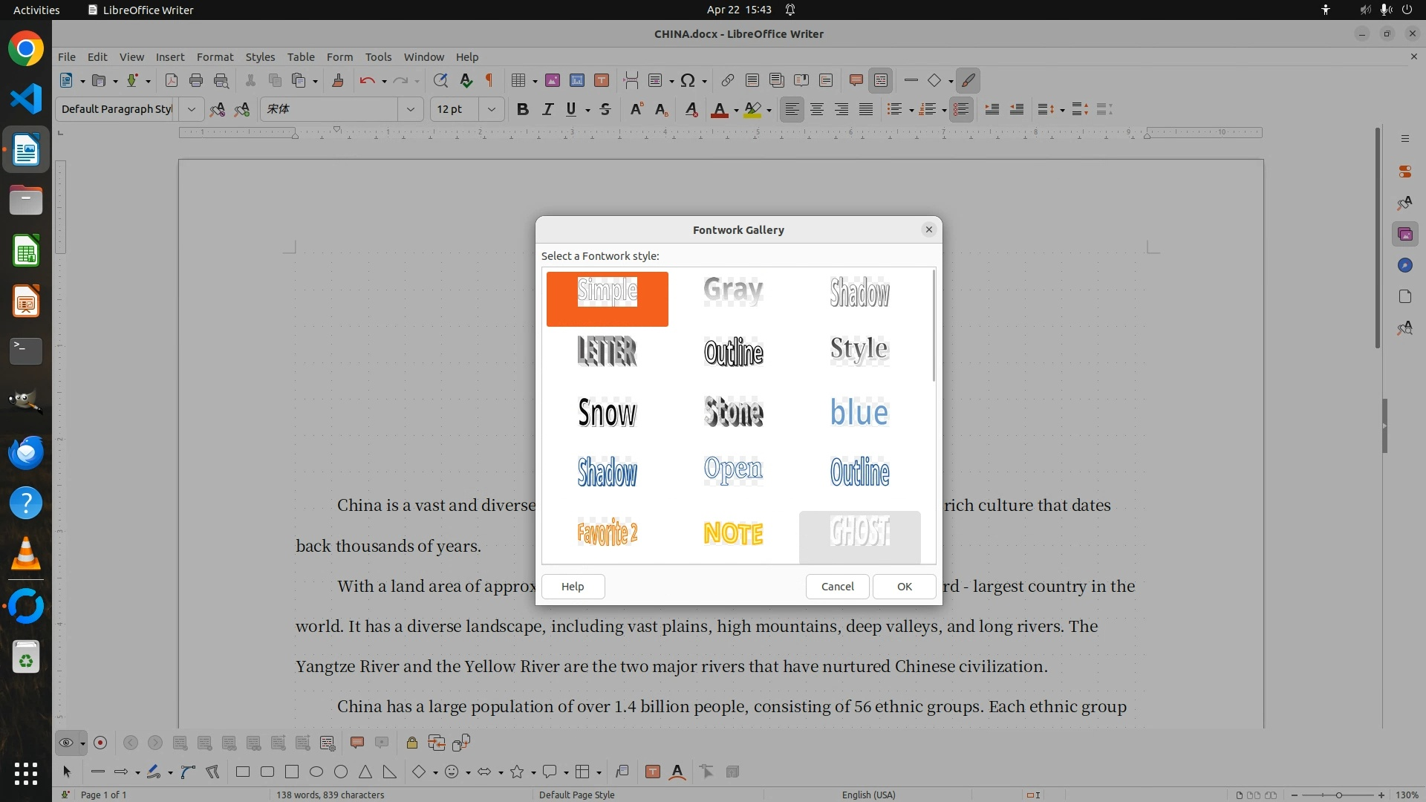Viewport: 1426px width, 802px height.
Task: Click Cancel in Fontwork Gallery
Action: (x=837, y=586)
